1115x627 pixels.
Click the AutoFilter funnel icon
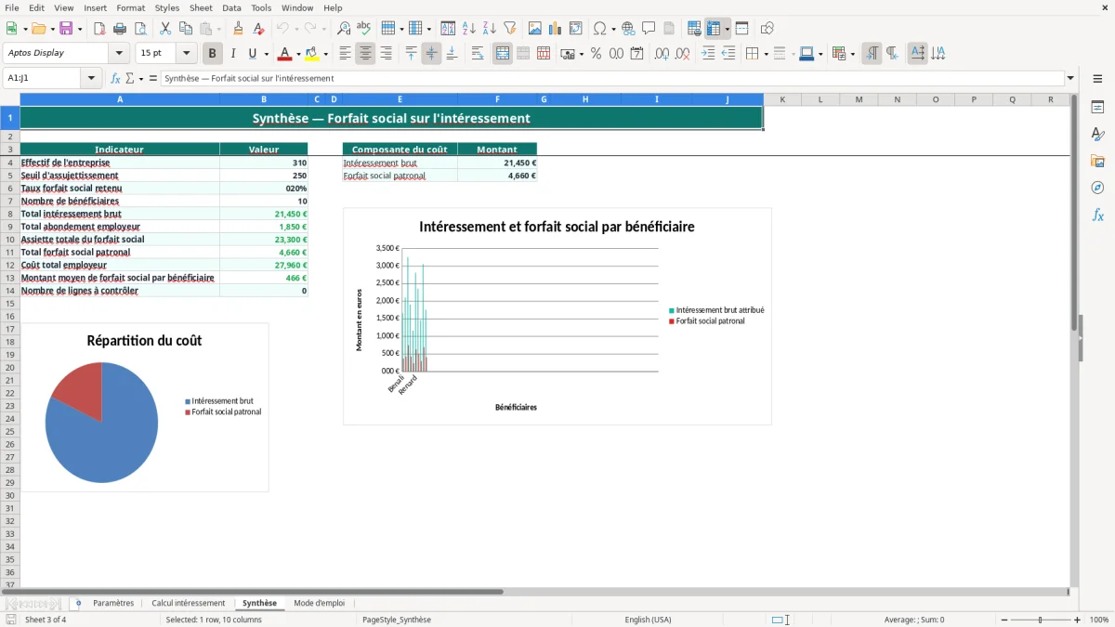click(x=510, y=29)
